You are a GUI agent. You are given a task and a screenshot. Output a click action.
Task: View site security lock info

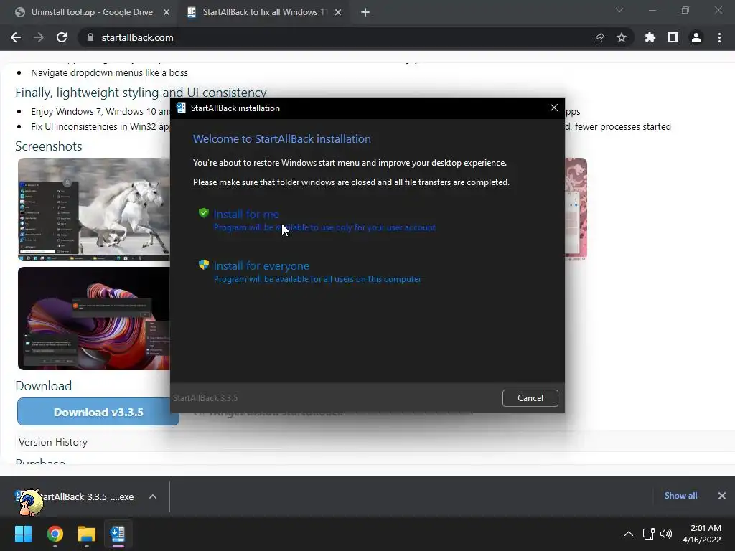coord(90,37)
